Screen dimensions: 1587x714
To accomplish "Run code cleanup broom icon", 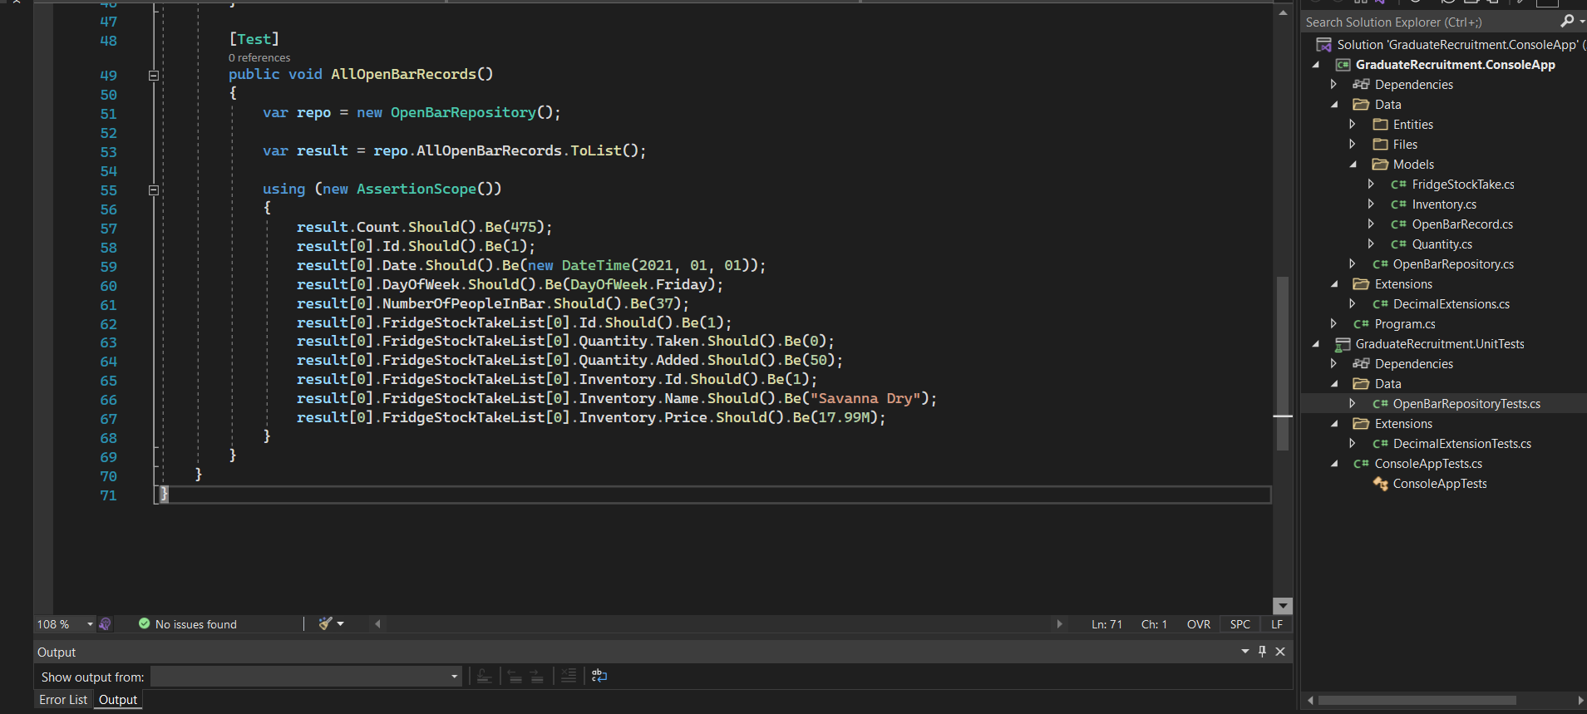I will (325, 623).
